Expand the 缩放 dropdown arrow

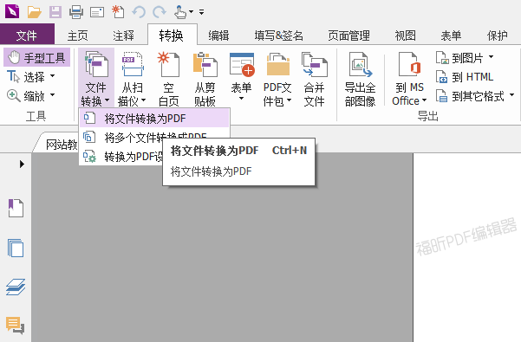(x=53, y=95)
